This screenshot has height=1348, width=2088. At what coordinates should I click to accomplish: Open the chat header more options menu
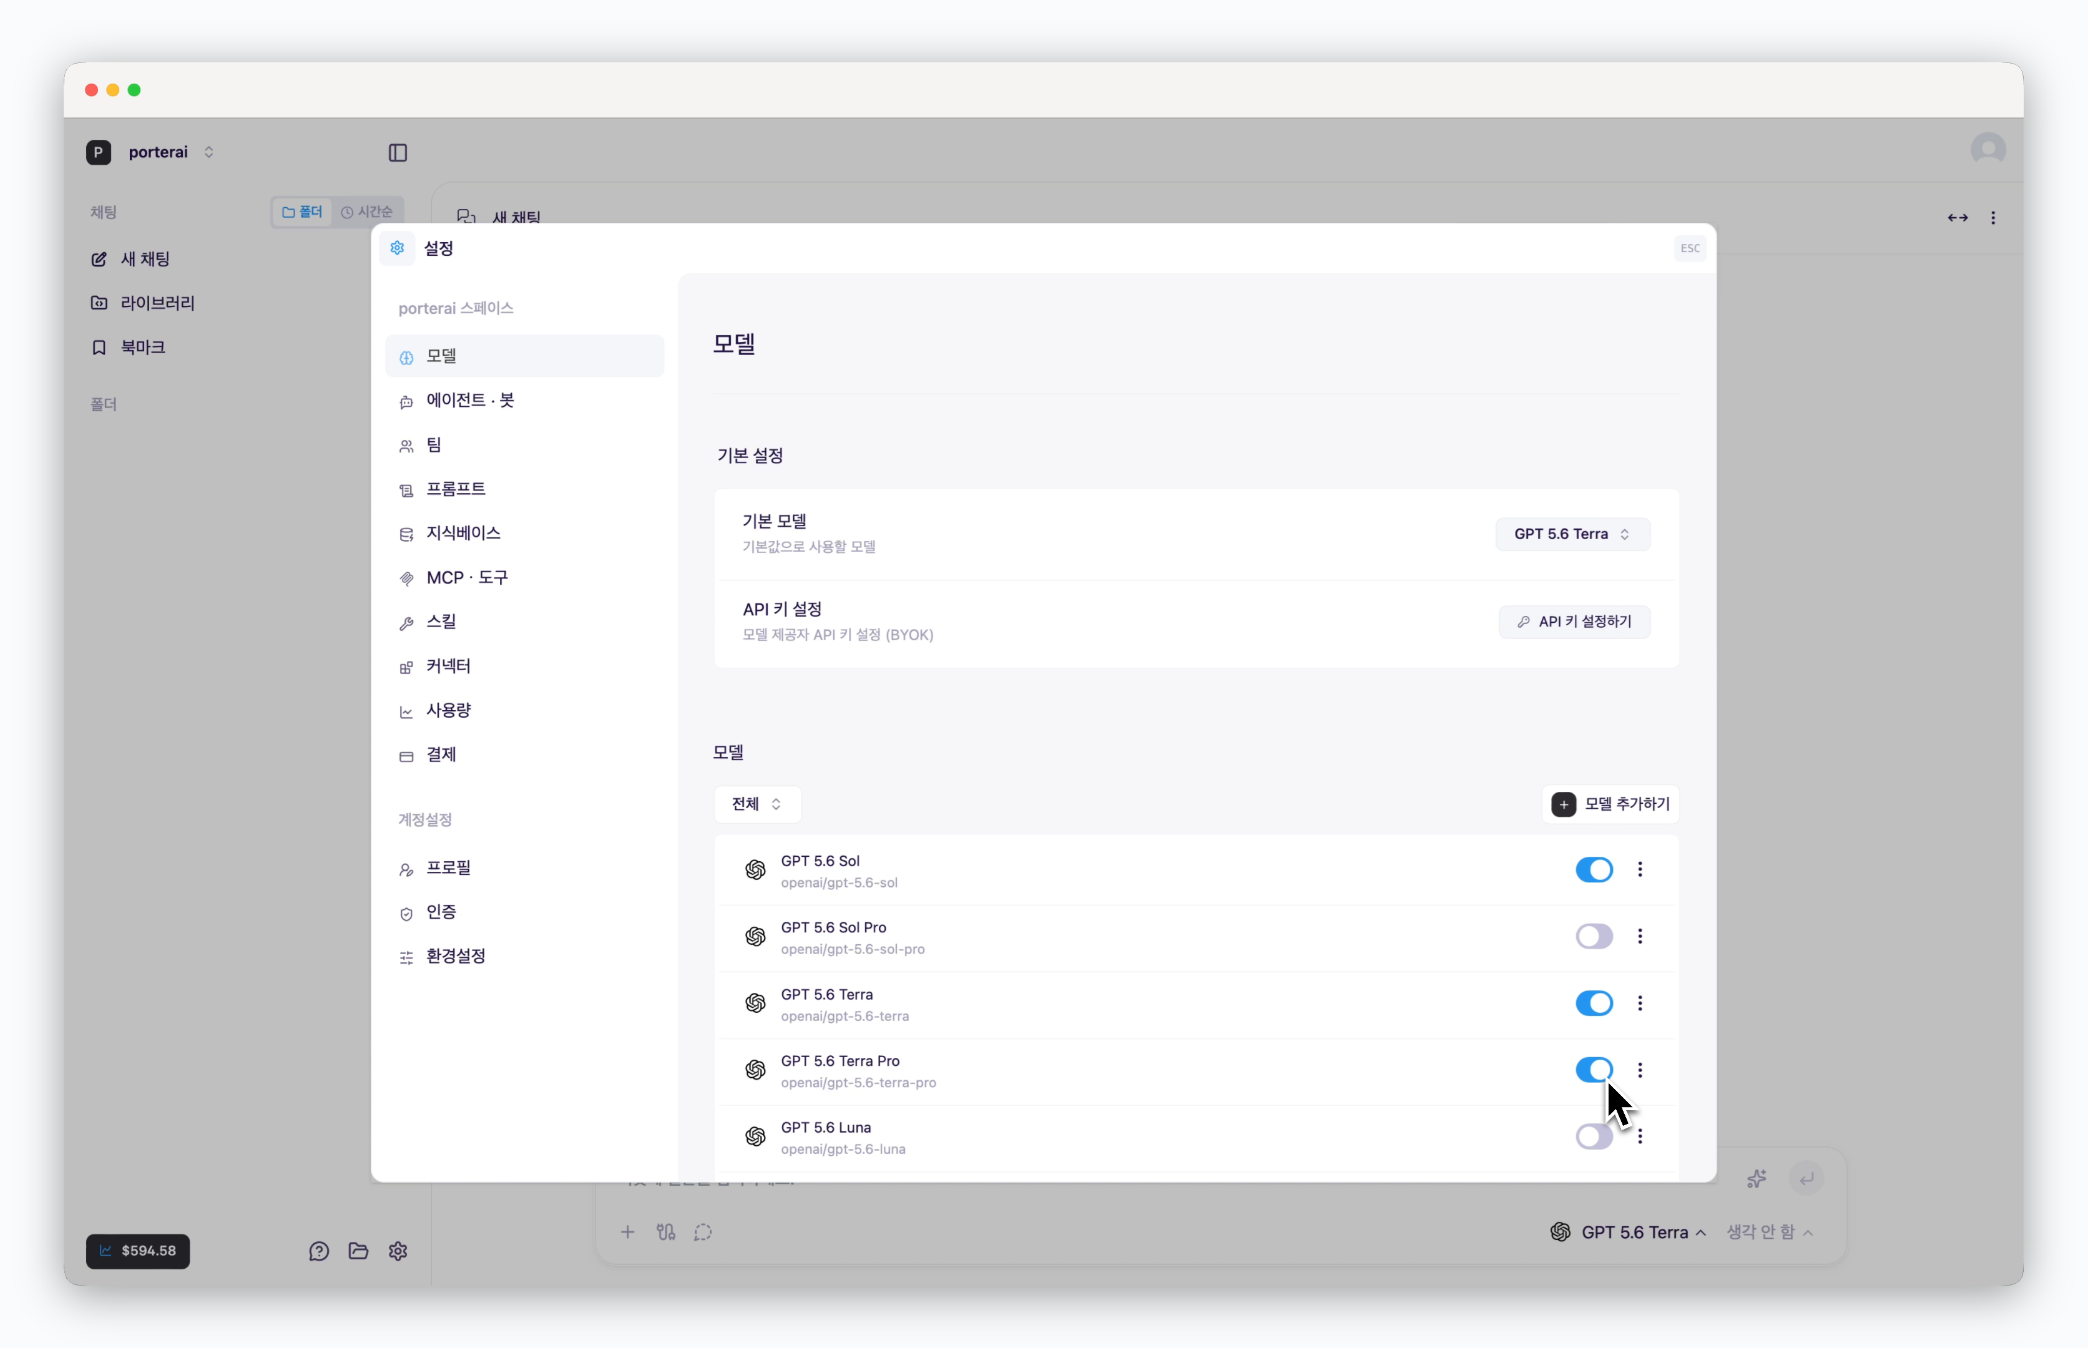click(x=1994, y=218)
